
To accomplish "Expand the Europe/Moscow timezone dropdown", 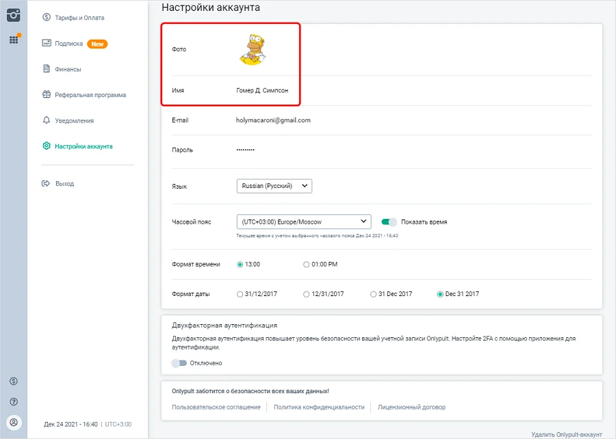I will (303, 222).
